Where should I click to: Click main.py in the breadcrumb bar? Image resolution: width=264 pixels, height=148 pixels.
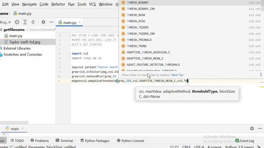click(23, 14)
